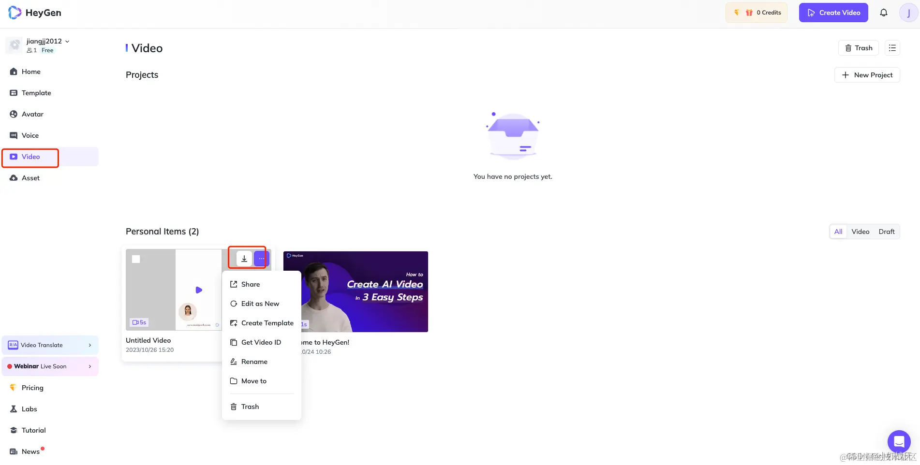Tick the Untitled Video checkbox
The height and width of the screenshot is (465, 920).
point(136,259)
